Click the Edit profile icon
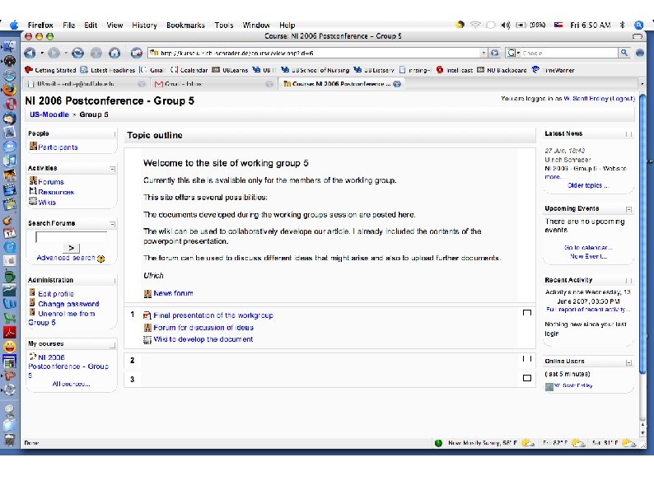Image resolution: width=654 pixels, height=490 pixels. click(x=32, y=292)
